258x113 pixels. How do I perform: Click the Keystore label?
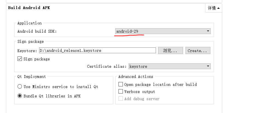click(27, 51)
